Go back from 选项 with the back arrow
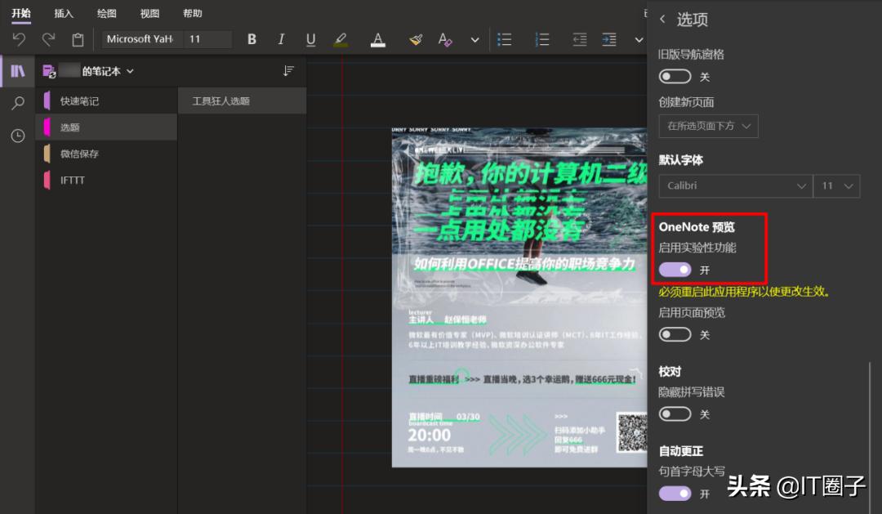The height and width of the screenshot is (514, 882). (662, 19)
